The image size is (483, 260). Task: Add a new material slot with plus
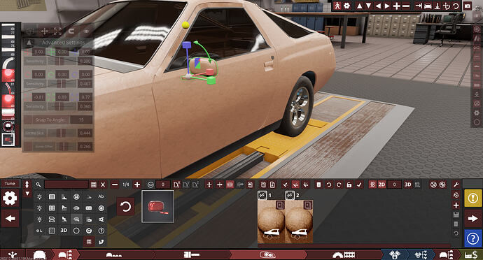click(456, 205)
